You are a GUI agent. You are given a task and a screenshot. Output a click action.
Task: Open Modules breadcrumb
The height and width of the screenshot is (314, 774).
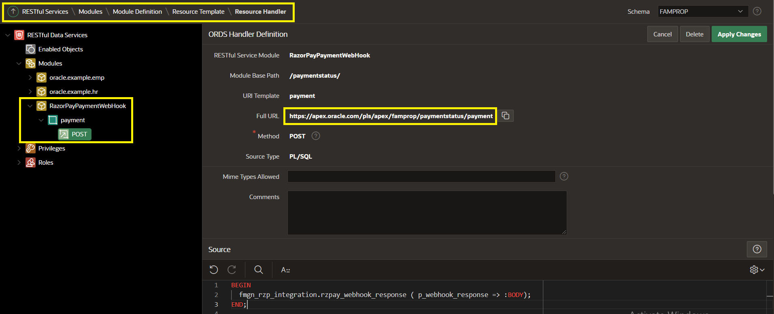point(90,12)
